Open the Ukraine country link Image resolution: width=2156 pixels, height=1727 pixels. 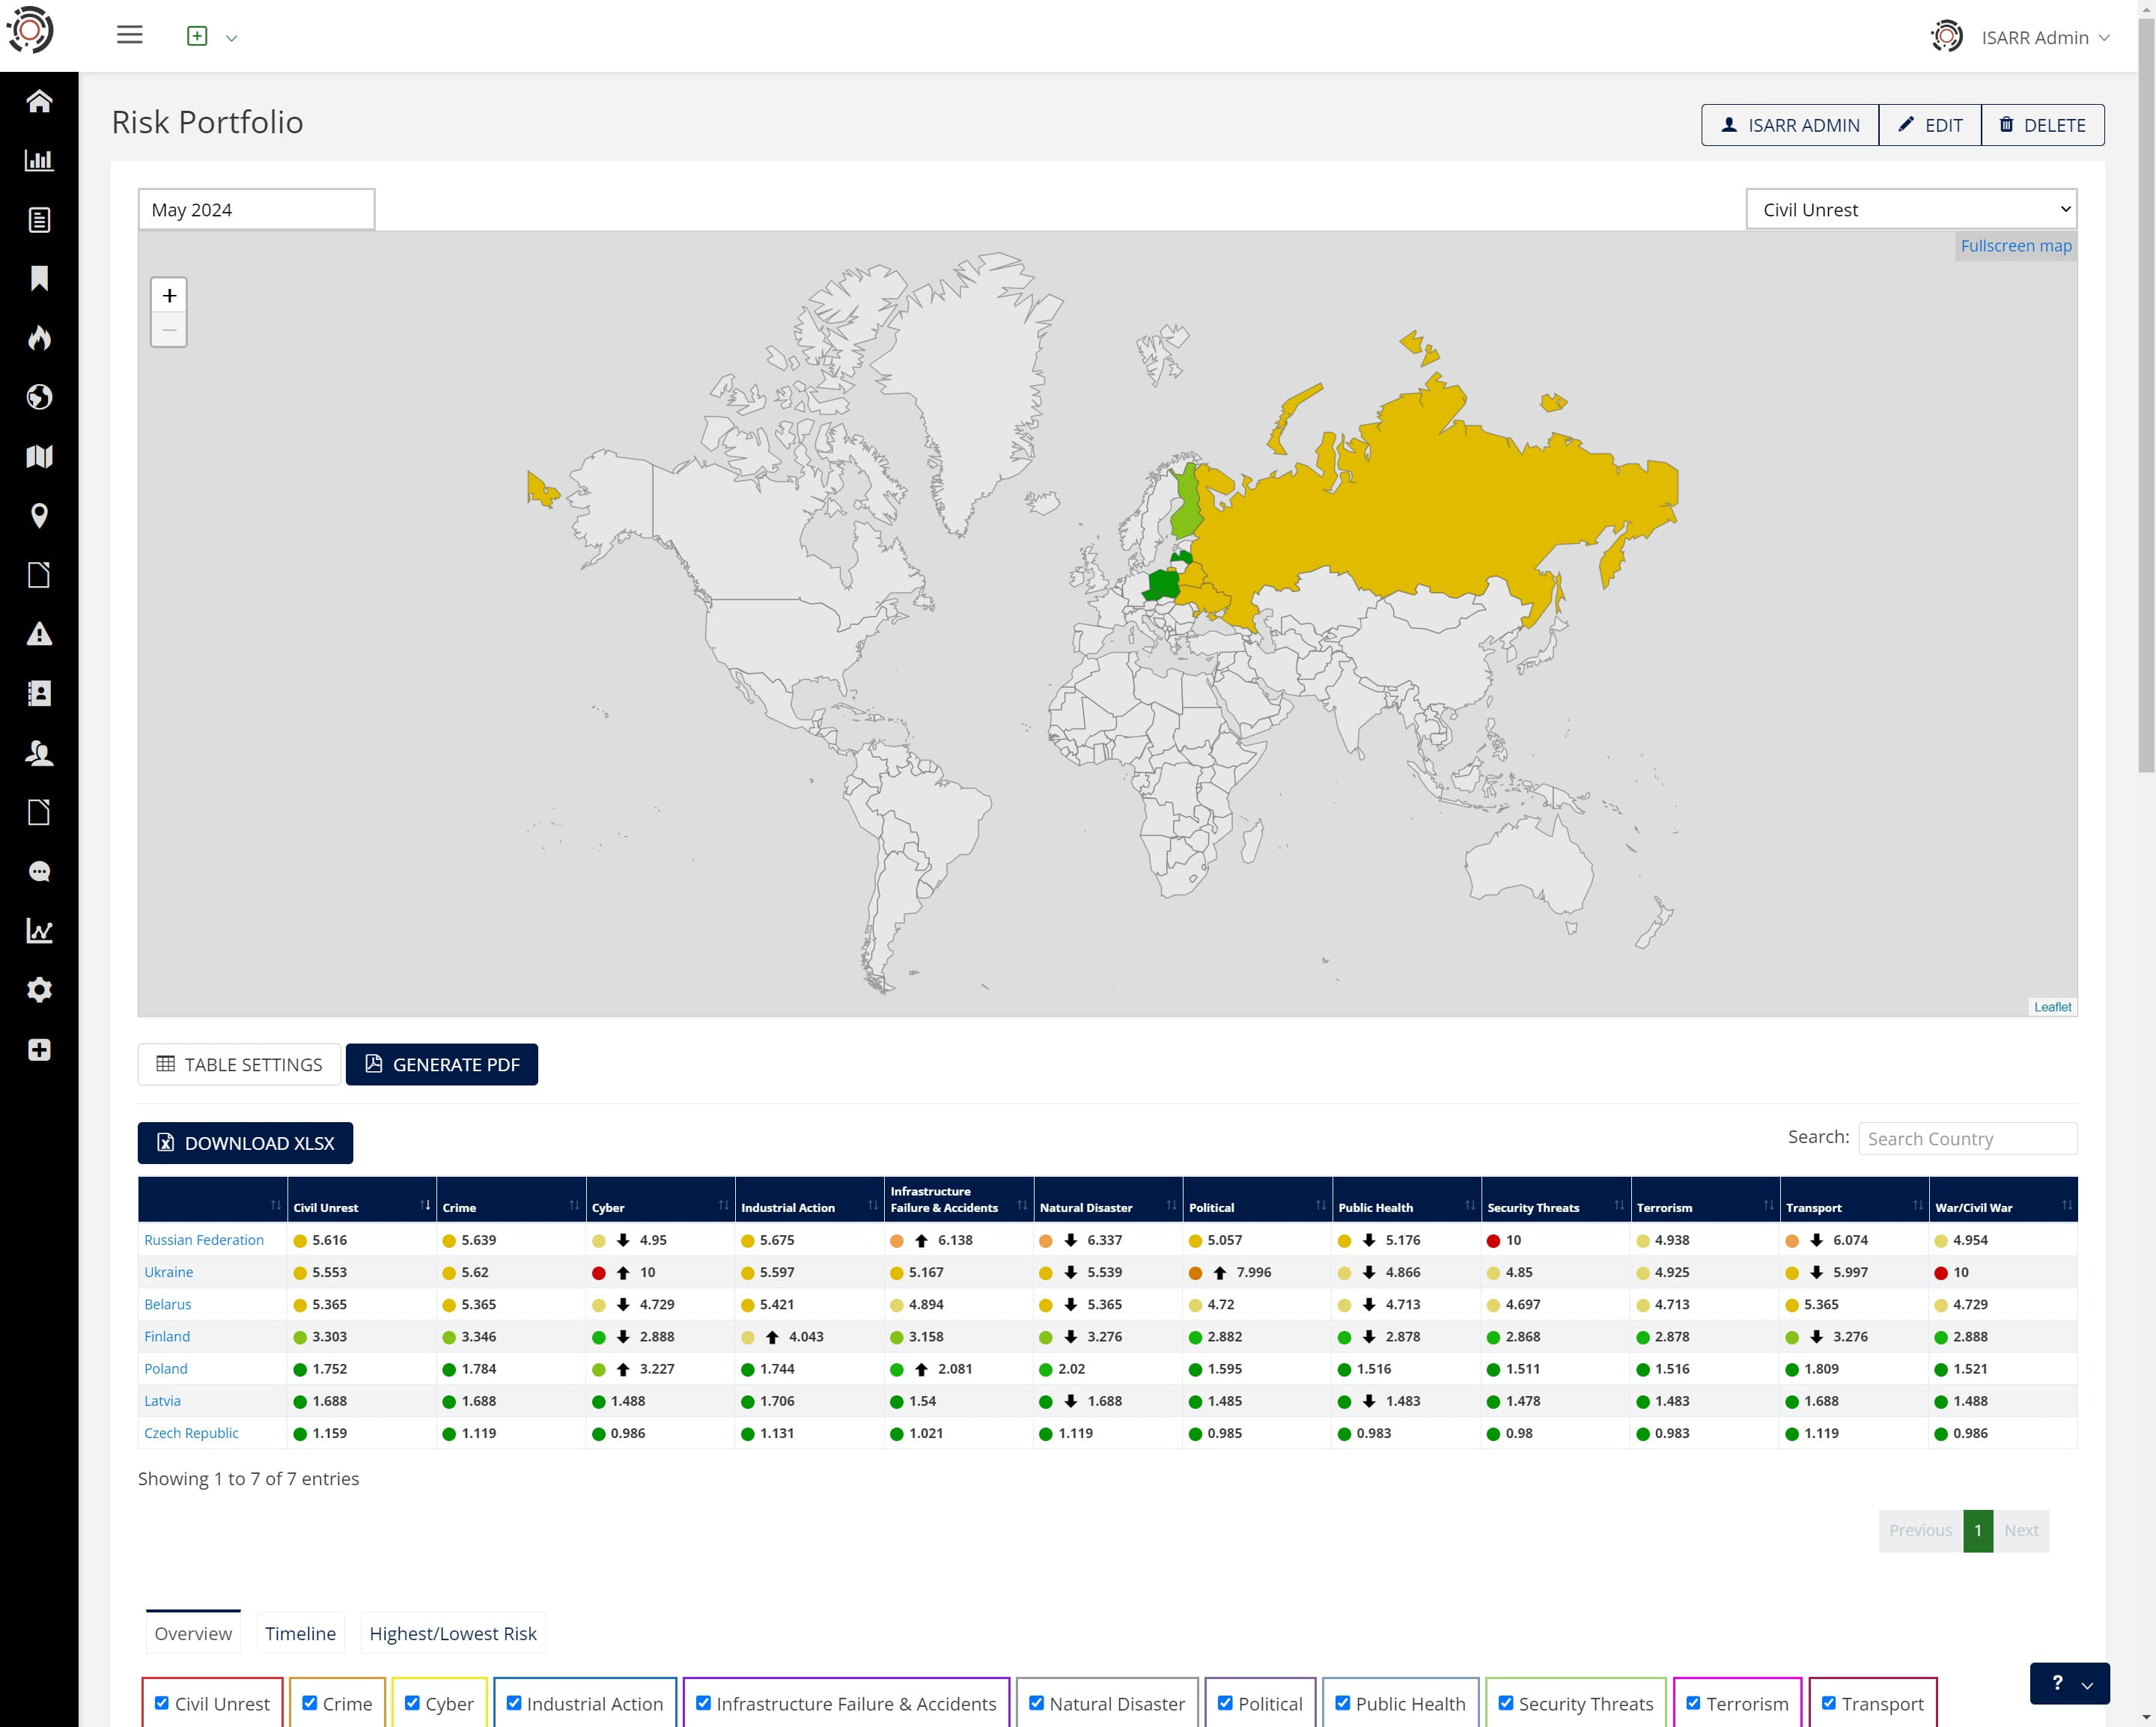click(169, 1272)
